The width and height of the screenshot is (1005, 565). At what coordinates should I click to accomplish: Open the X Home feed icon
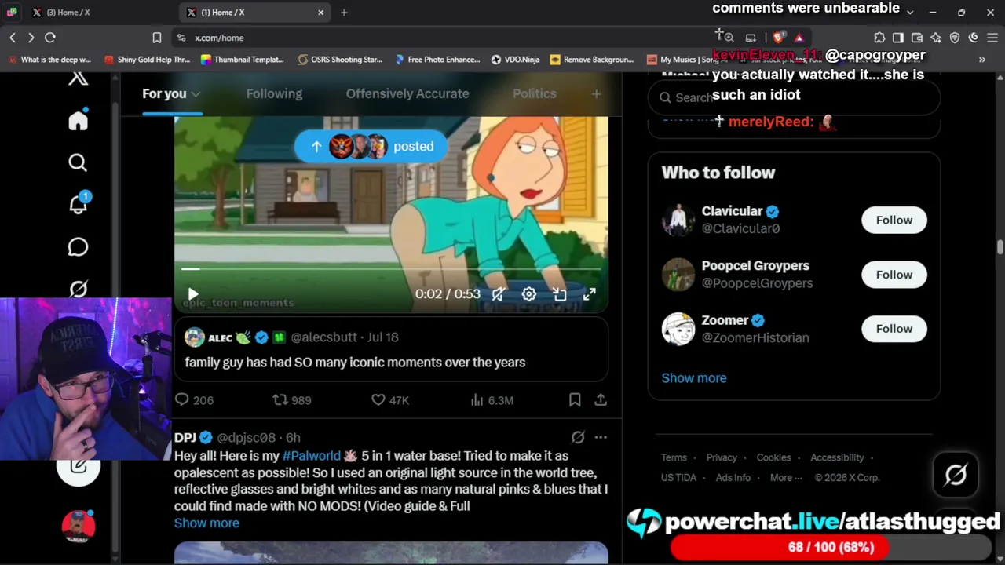78,121
